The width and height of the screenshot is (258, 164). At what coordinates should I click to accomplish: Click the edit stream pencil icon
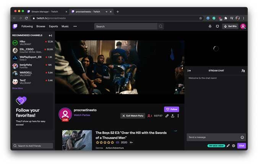[167, 116]
